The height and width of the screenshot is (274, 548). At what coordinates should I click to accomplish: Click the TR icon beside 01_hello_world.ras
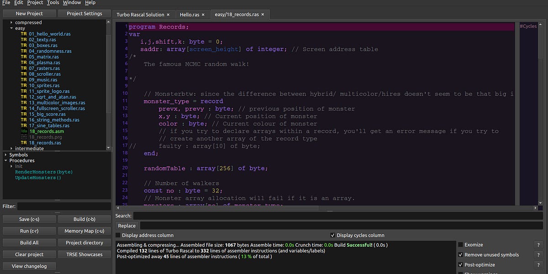click(x=23, y=34)
